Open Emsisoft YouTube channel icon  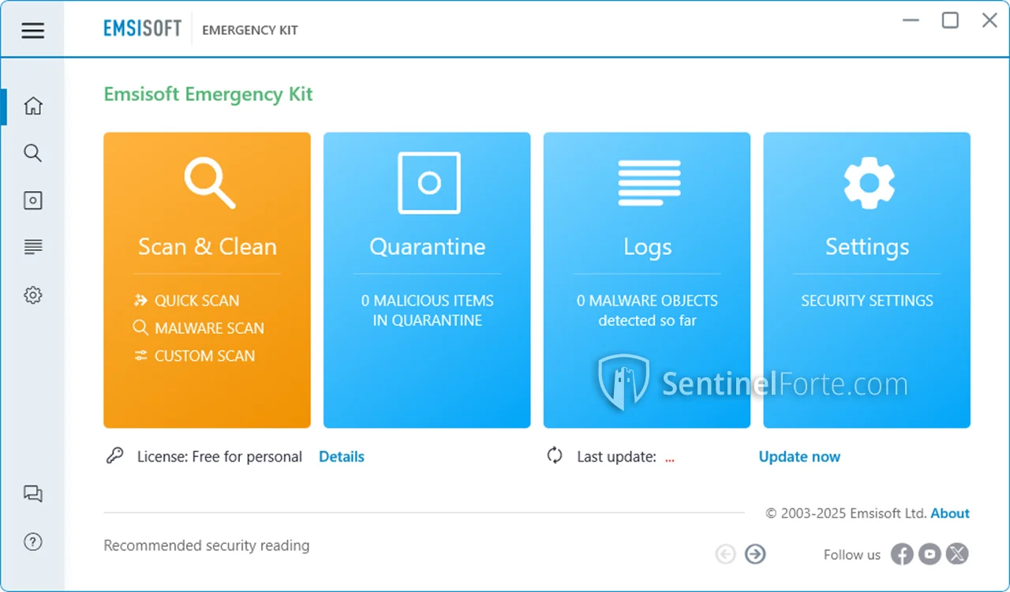(x=930, y=554)
